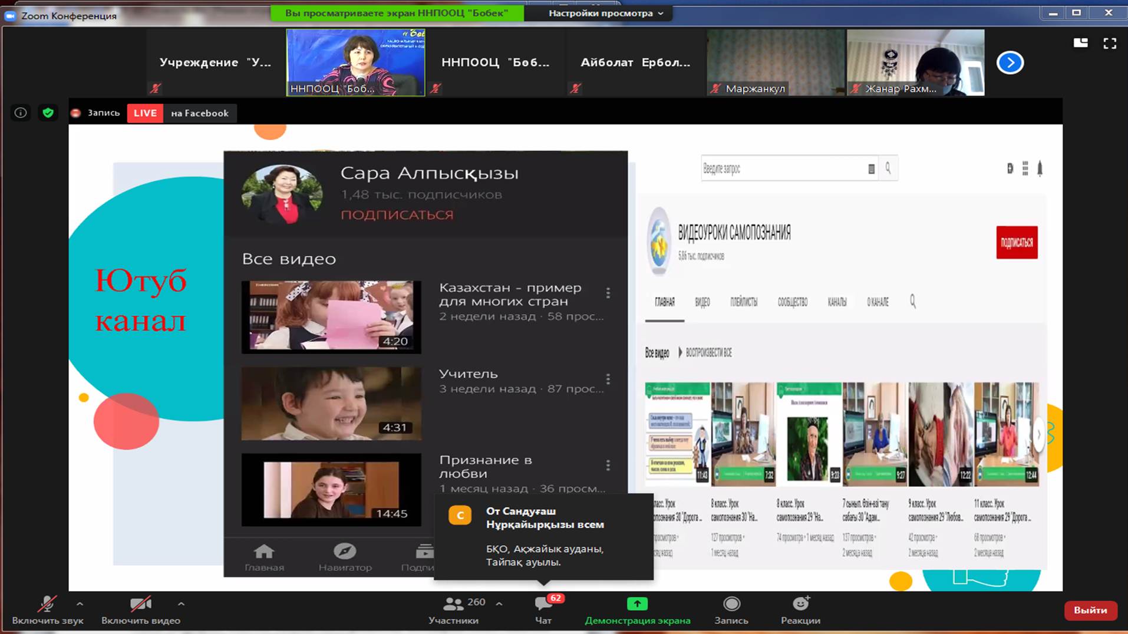Select ПЛЕЙЛИСТЫ channel tab

[744, 302]
